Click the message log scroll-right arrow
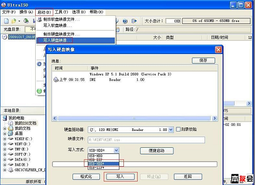This screenshot has width=255, height=185. (x=215, y=118)
